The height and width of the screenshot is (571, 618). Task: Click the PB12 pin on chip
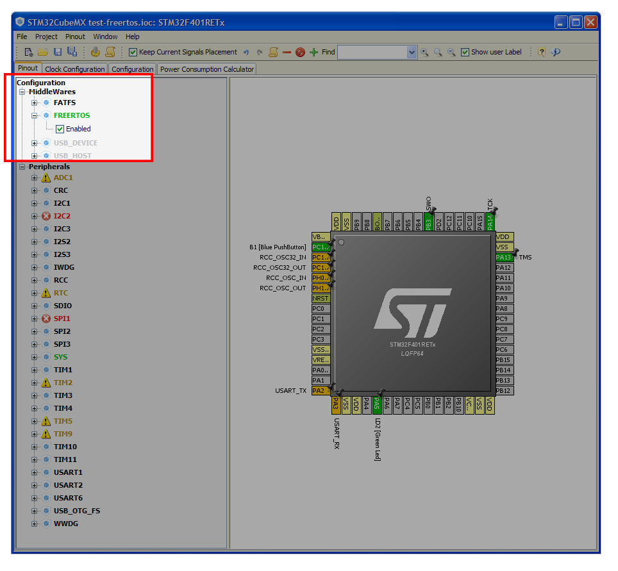[x=505, y=390]
